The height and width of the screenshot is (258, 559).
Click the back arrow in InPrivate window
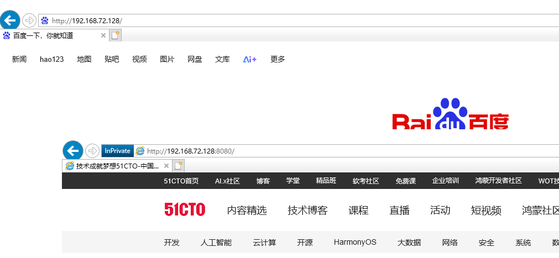73,151
